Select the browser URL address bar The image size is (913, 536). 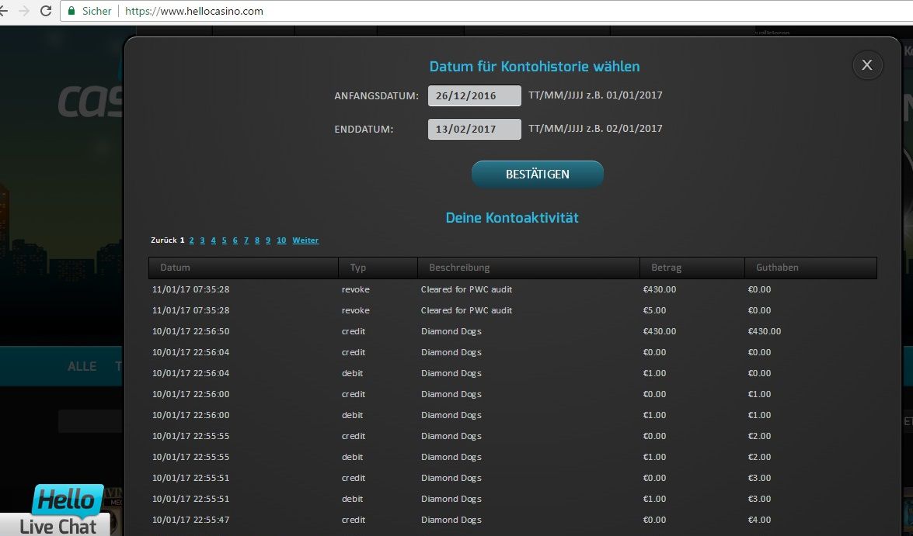[486, 11]
